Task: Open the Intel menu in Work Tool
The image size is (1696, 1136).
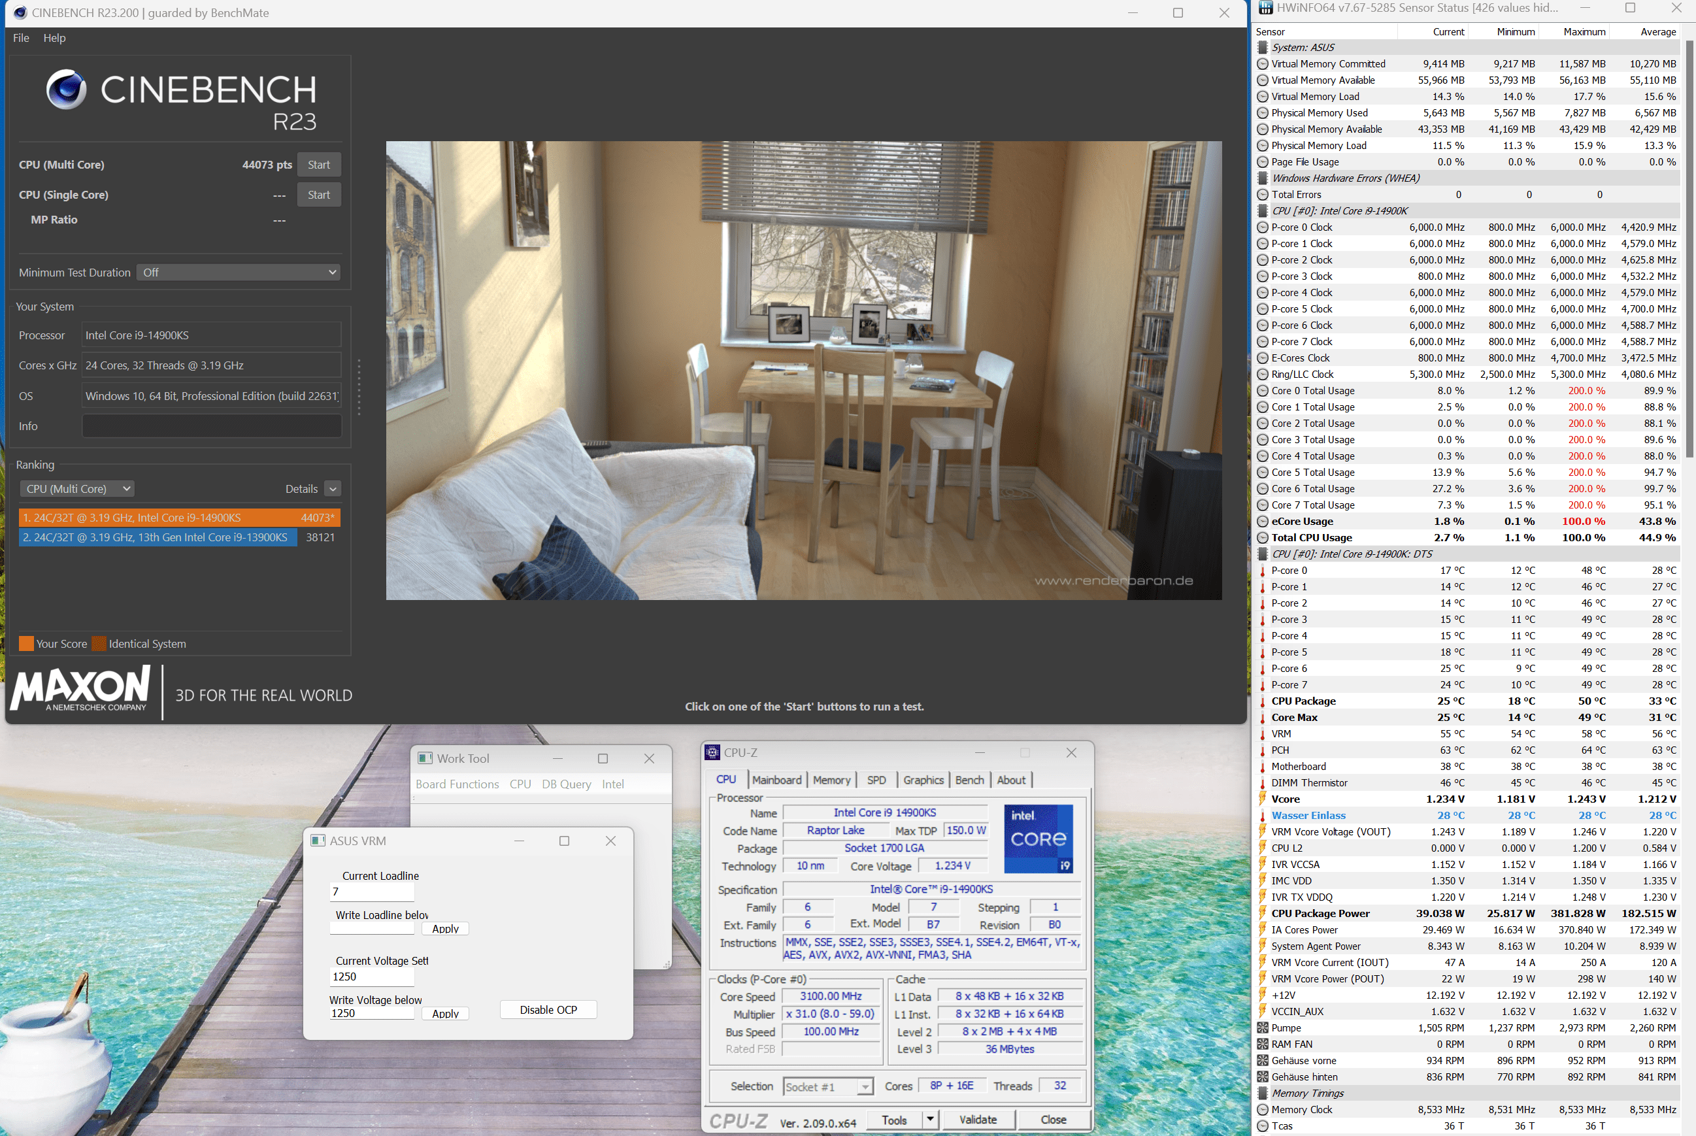Action: (613, 784)
